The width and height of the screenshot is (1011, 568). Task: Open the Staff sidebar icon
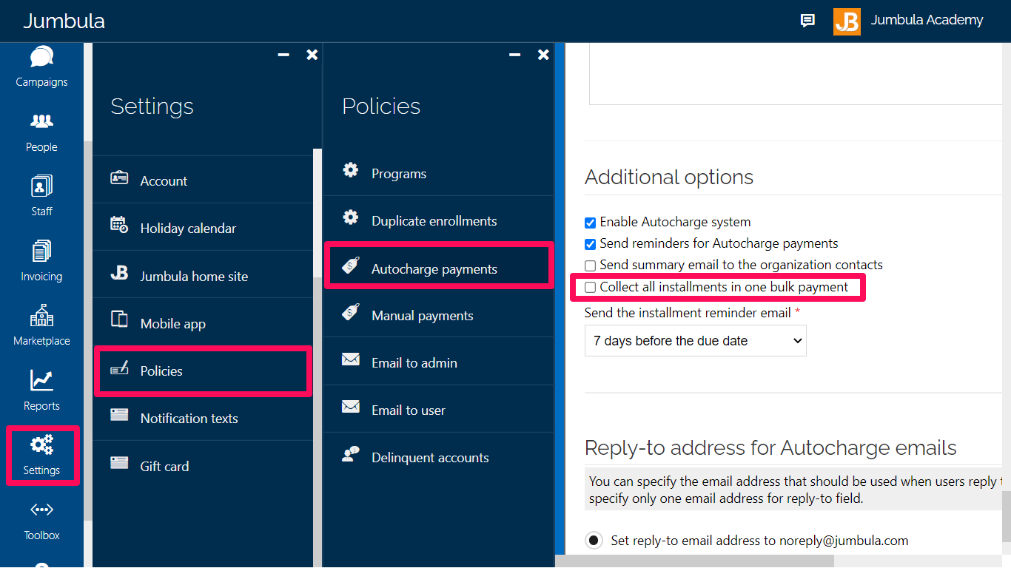point(41,186)
